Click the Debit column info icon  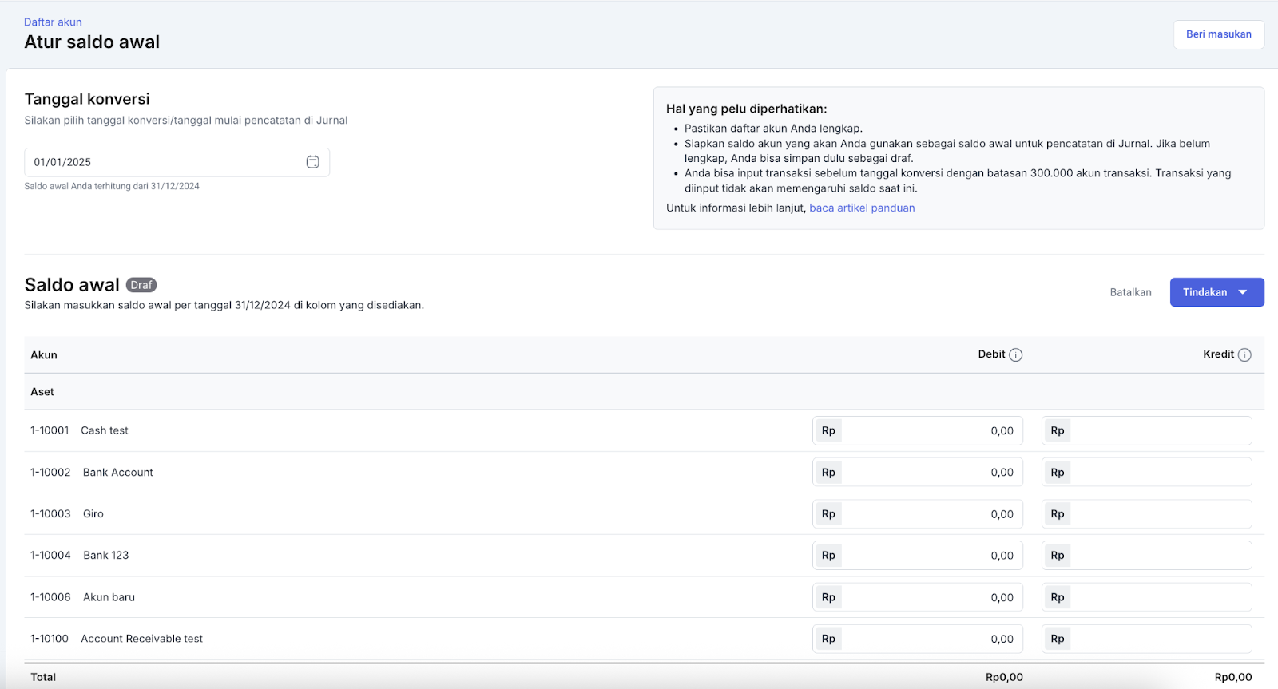click(x=1015, y=355)
